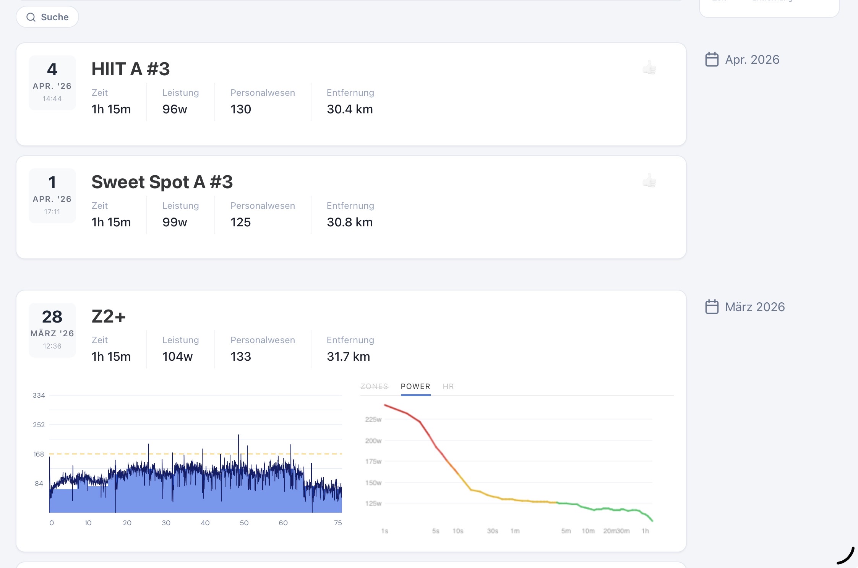Viewport: 858px width, 568px height.
Task: Give thumbs up to Sweet Spot A #3
Action: tap(649, 181)
